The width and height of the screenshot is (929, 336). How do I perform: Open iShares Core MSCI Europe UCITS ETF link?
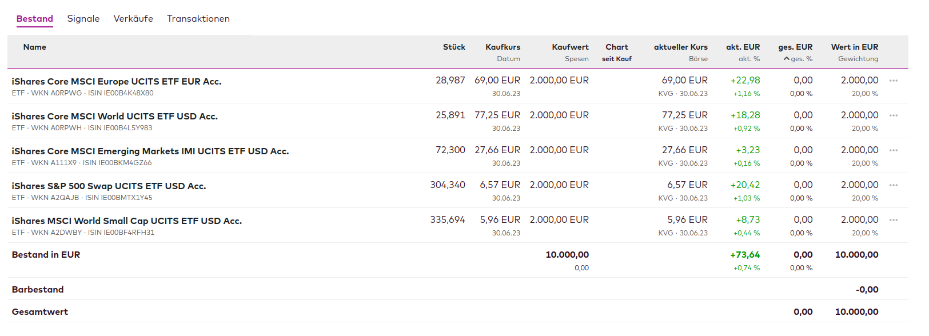pyautogui.click(x=117, y=81)
